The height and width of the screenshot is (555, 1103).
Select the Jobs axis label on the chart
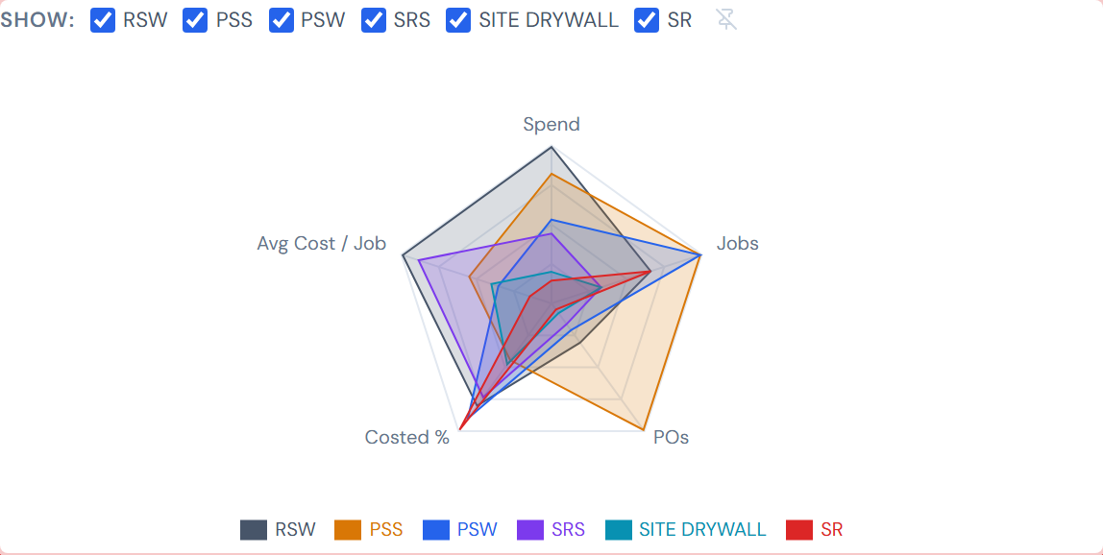click(x=737, y=243)
